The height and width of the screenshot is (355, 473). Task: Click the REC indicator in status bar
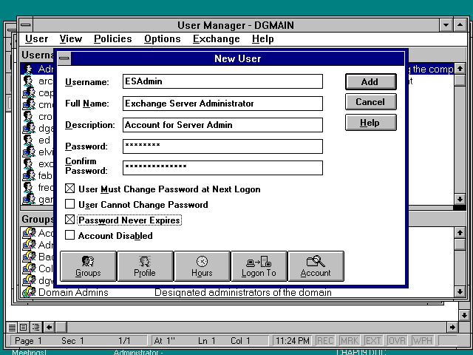pos(325,341)
